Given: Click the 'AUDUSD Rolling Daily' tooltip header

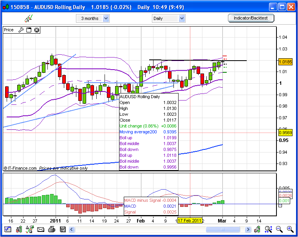Looking at the screenshot, I should (x=140, y=97).
